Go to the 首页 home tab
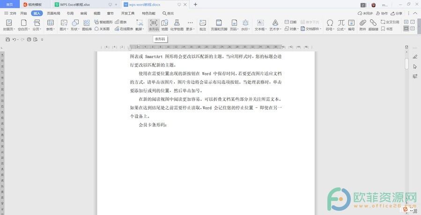This screenshot has height=215, width=421. click(x=10, y=5)
